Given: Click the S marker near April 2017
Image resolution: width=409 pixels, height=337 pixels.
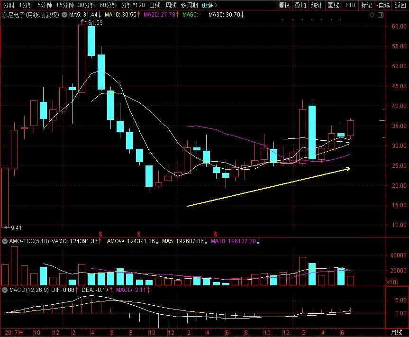Looking at the screenshot, I should pyautogui.click(x=100, y=234).
